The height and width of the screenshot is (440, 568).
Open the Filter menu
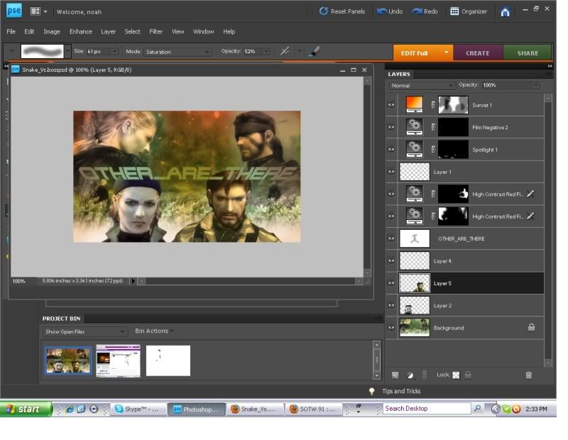[x=155, y=31]
